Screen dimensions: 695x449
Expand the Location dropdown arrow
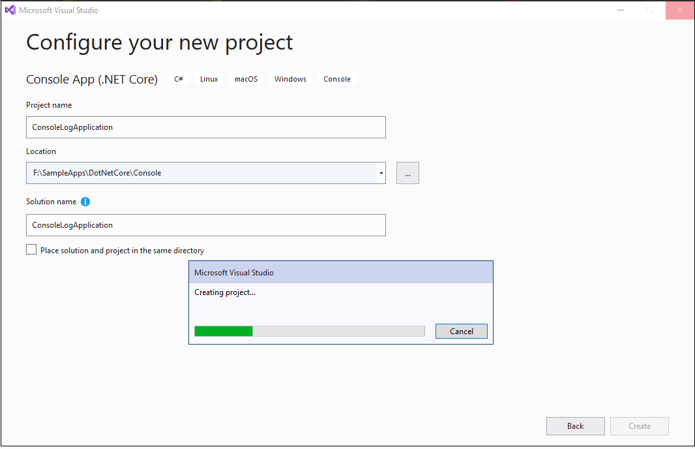[x=381, y=173]
